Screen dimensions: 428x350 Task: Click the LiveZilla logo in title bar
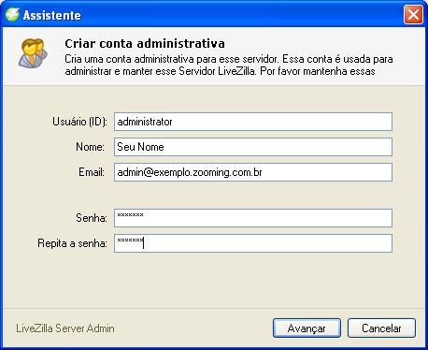(x=12, y=14)
